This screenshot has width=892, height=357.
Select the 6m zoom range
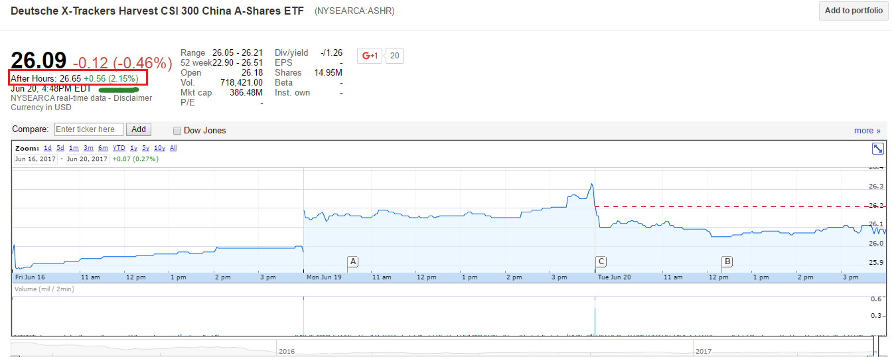coord(103,148)
